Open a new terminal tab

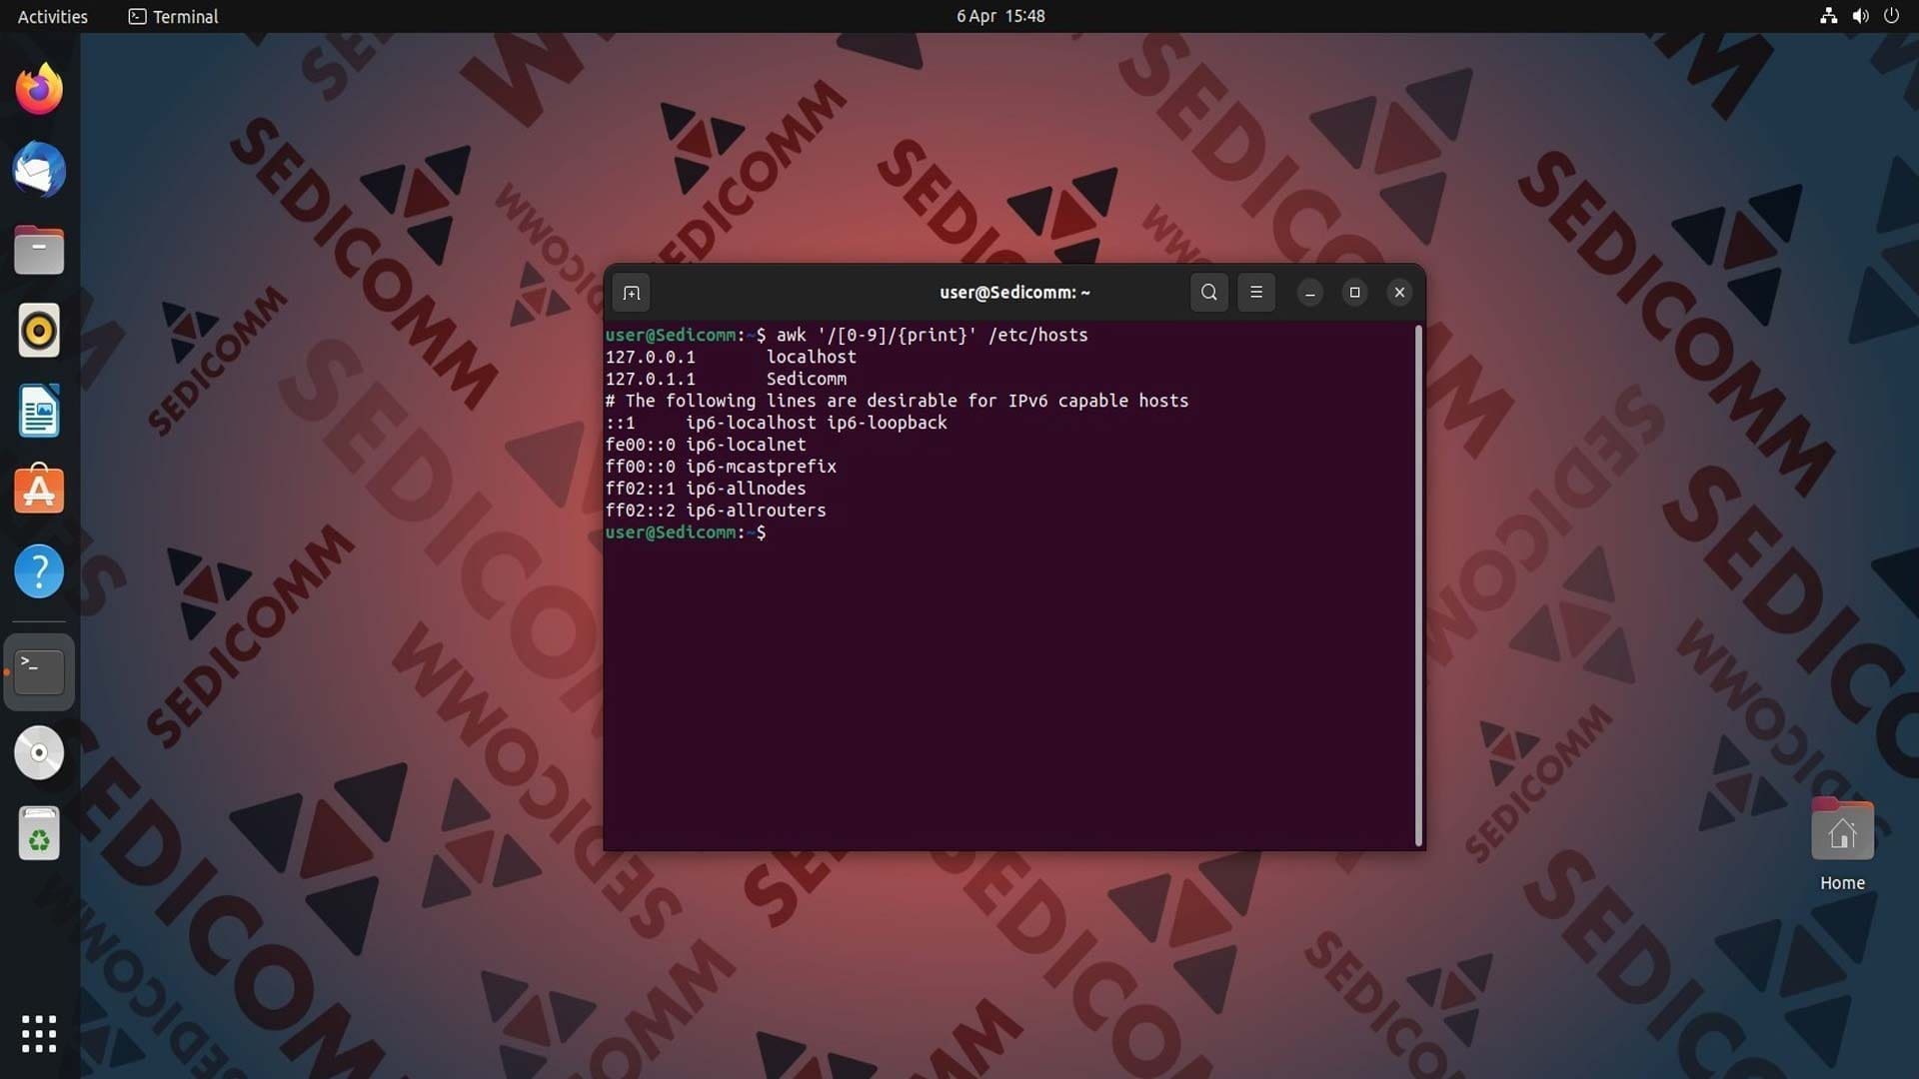click(x=631, y=293)
